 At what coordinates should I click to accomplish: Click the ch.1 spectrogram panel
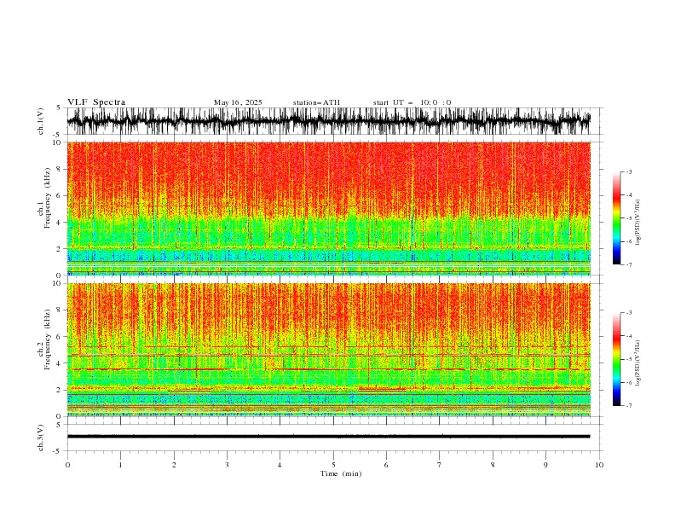[328, 208]
